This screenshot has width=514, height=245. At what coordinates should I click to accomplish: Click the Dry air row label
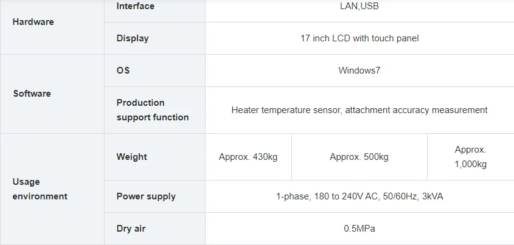(x=131, y=229)
